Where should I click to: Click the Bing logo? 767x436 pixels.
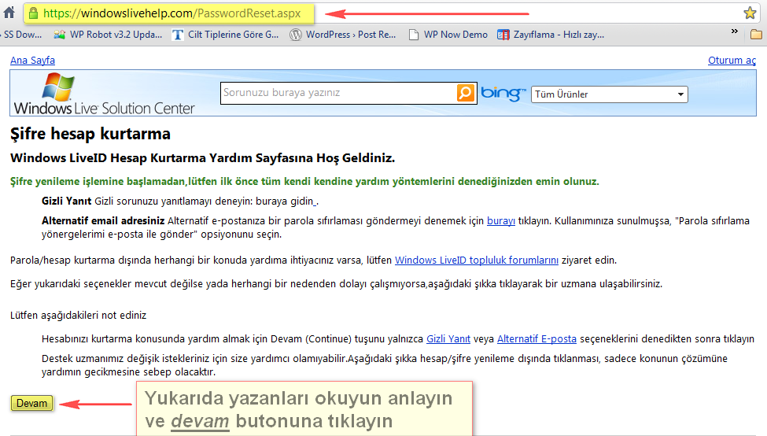coord(503,93)
